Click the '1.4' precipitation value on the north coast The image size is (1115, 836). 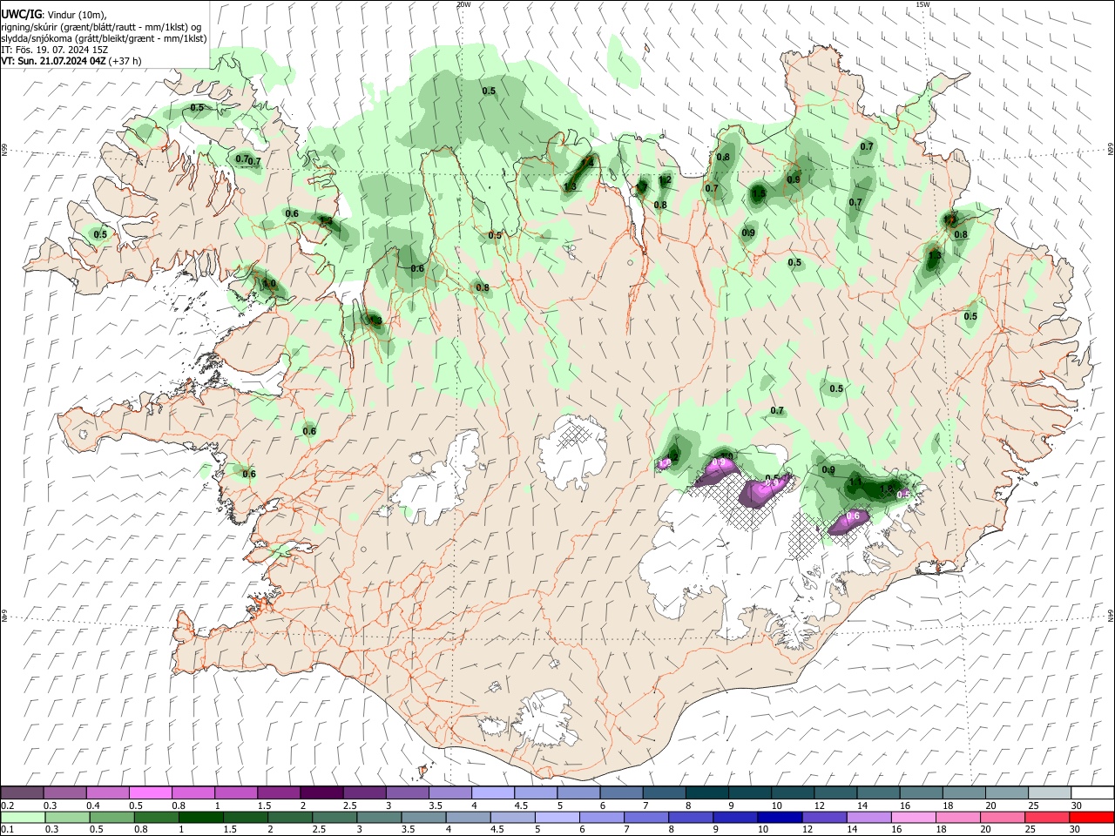pos(588,163)
